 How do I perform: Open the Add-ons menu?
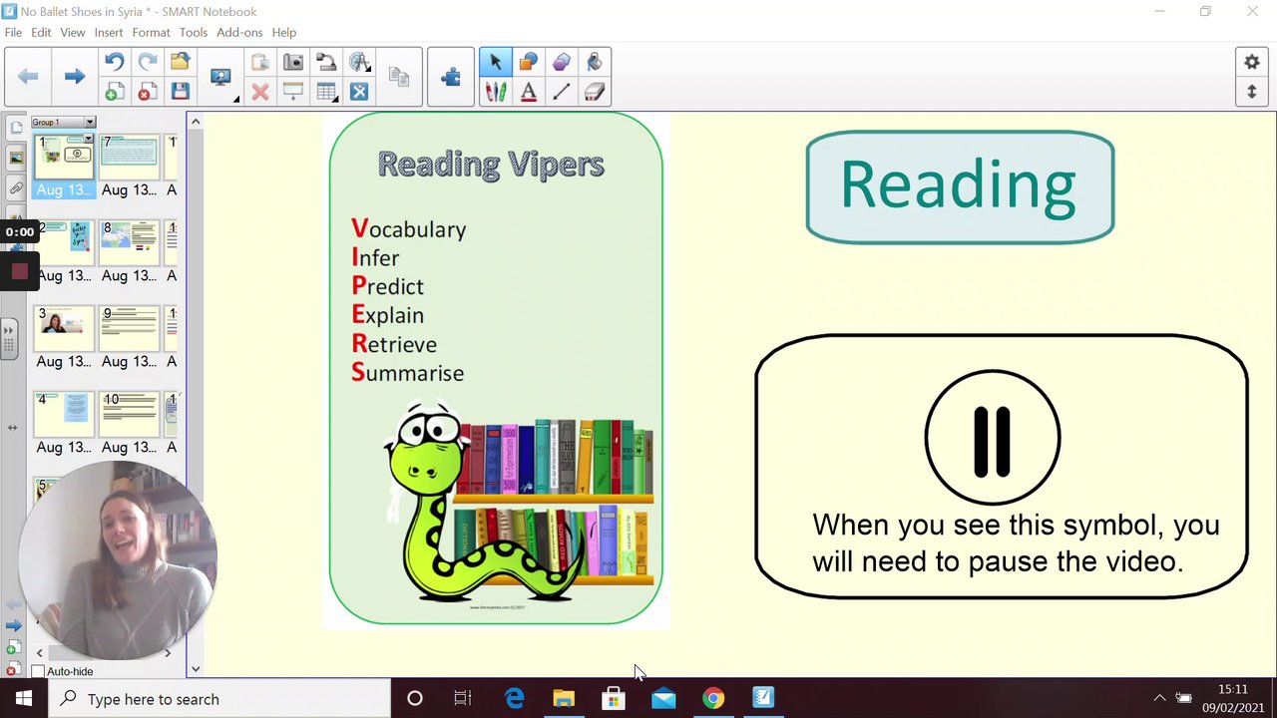[x=239, y=32]
